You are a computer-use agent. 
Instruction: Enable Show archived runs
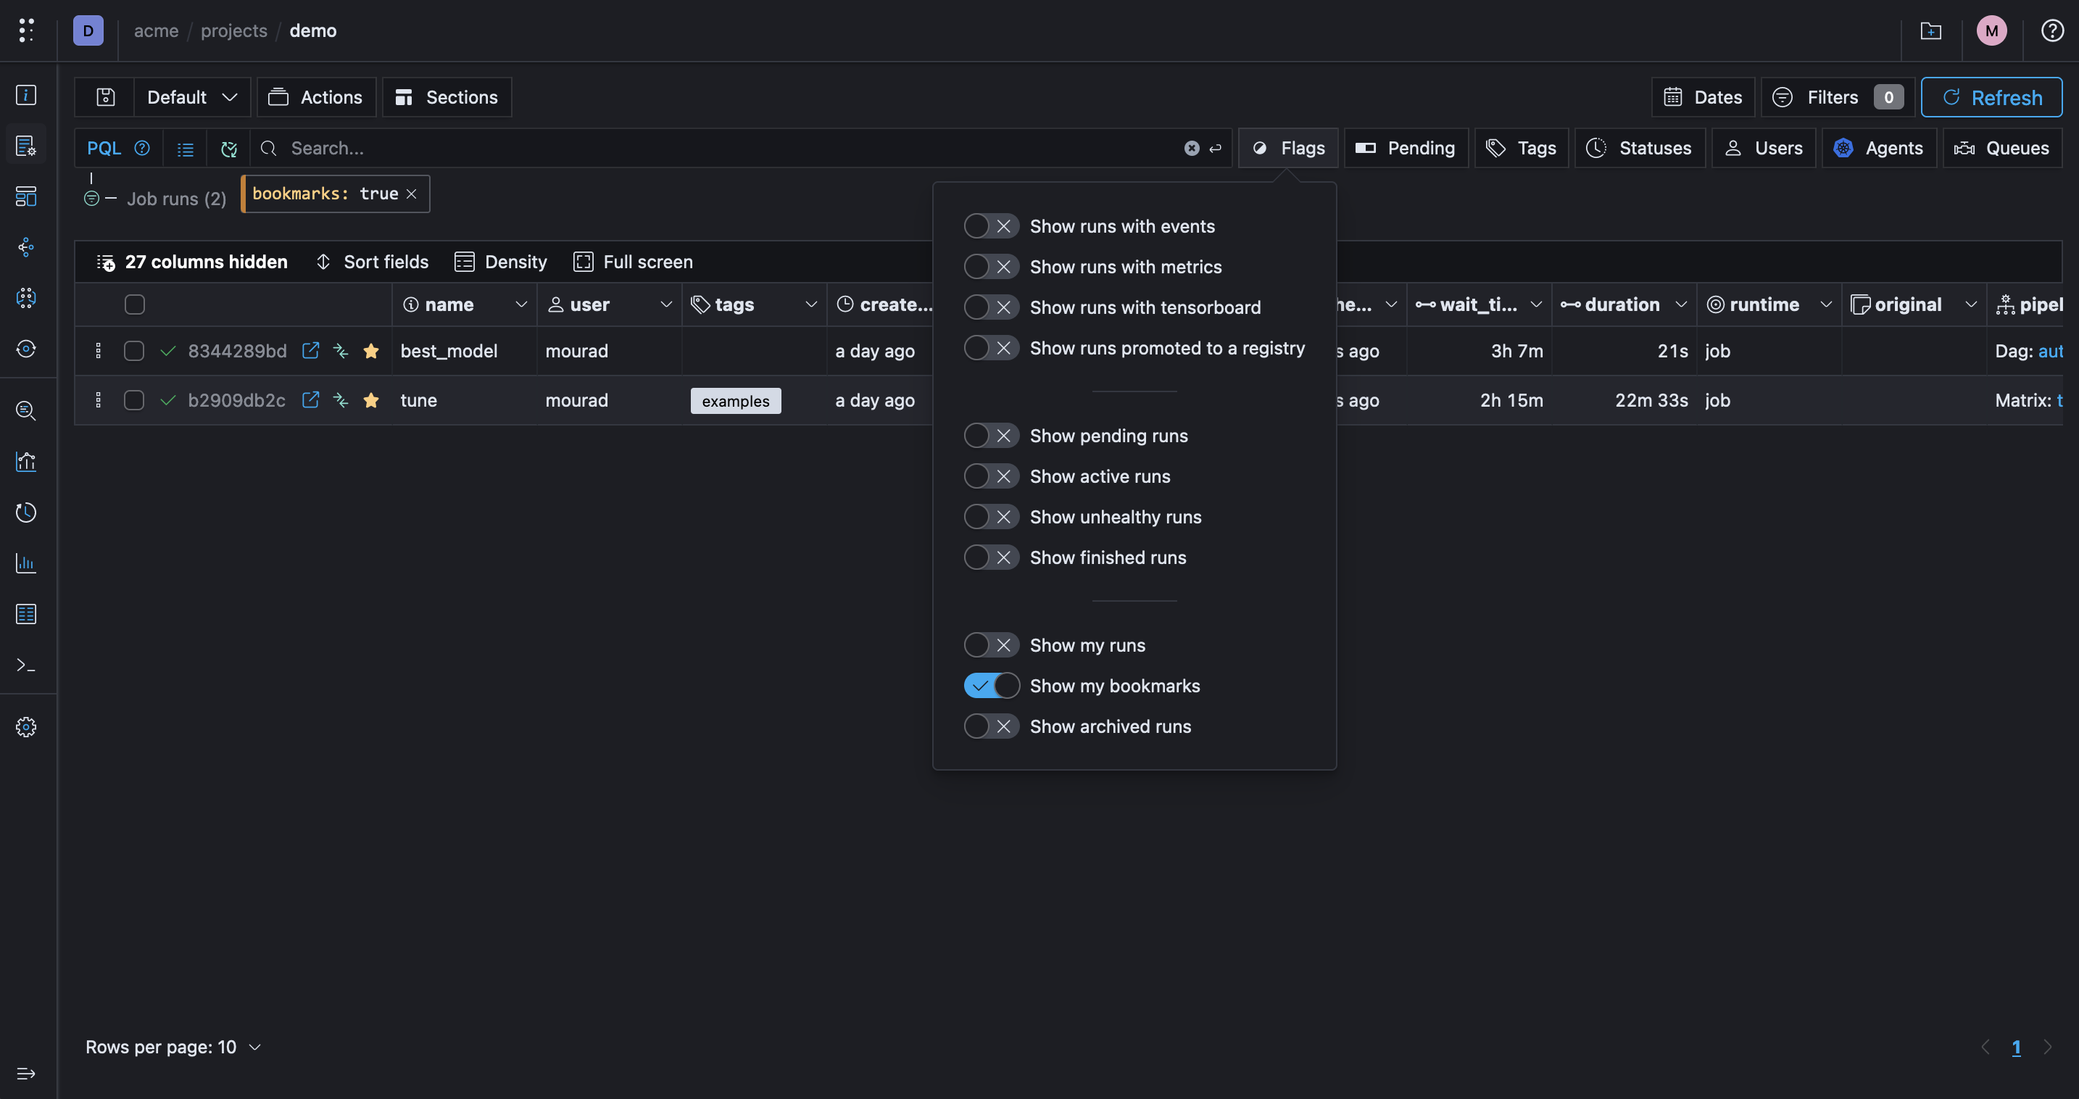[991, 726]
